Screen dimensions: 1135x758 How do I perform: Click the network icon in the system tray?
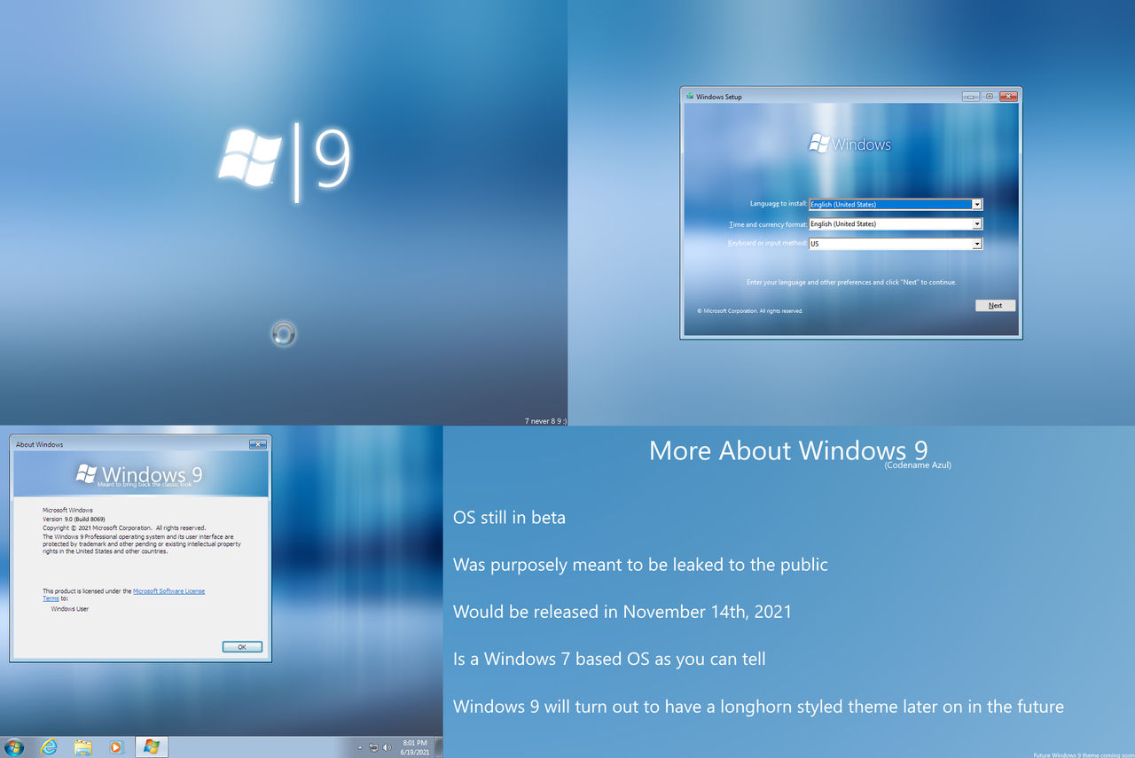click(375, 747)
